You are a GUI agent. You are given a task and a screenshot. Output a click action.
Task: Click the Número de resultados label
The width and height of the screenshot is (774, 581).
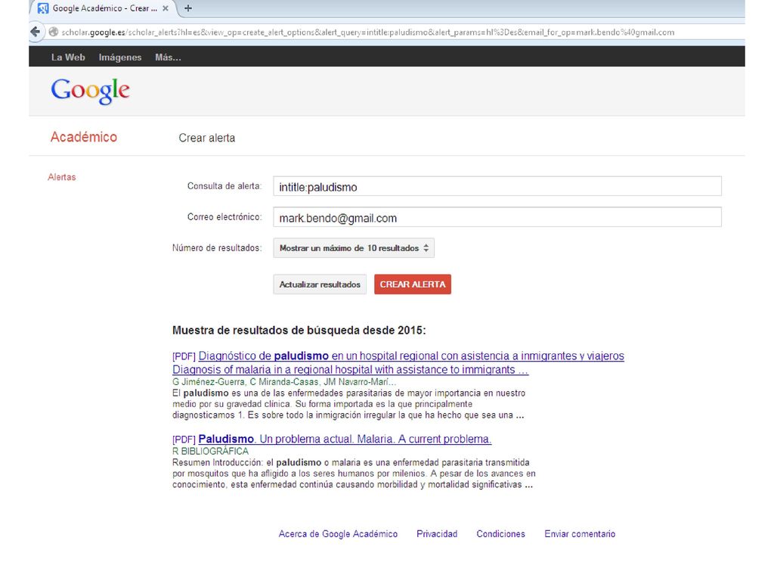click(x=217, y=248)
